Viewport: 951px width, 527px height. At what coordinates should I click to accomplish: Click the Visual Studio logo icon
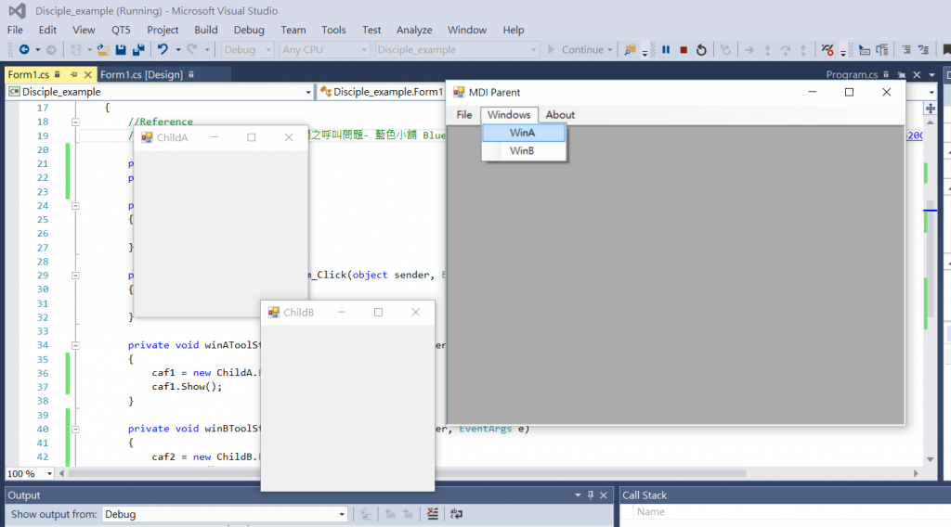[18, 10]
